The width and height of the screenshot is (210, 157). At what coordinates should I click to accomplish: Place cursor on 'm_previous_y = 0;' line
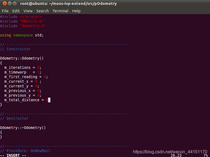click(23, 95)
